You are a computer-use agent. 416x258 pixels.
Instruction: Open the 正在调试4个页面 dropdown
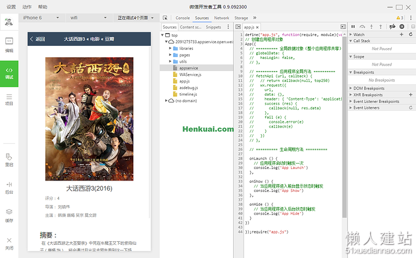[x=136, y=17]
